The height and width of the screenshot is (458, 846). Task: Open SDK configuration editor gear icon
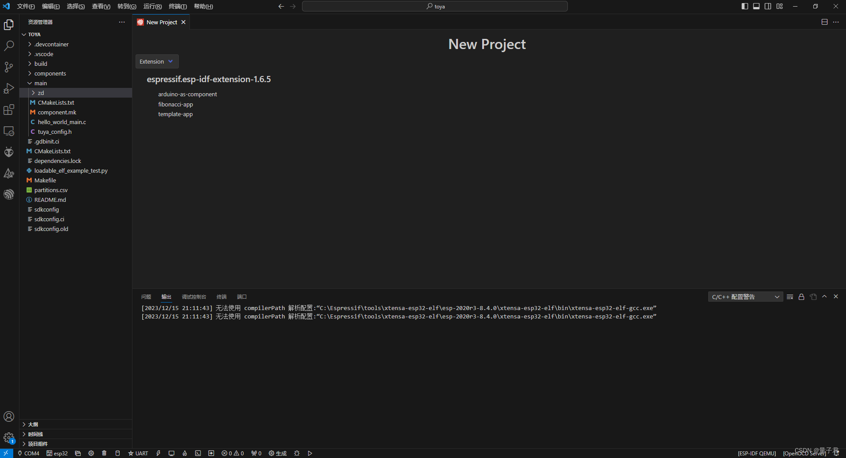pos(91,453)
